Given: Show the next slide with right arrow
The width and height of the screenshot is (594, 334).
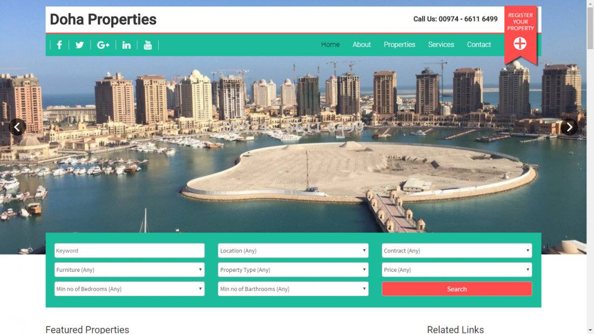Looking at the screenshot, I should (569, 127).
